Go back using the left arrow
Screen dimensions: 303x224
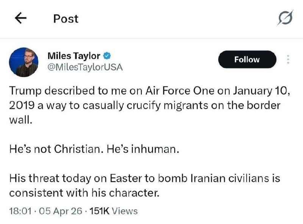coord(20,19)
